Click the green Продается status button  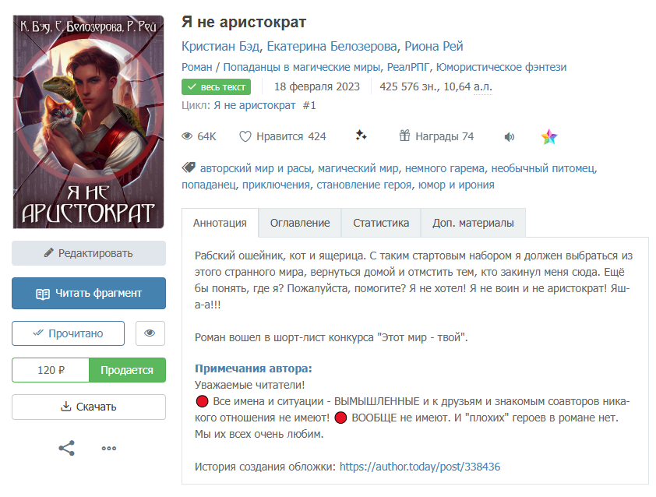(127, 370)
